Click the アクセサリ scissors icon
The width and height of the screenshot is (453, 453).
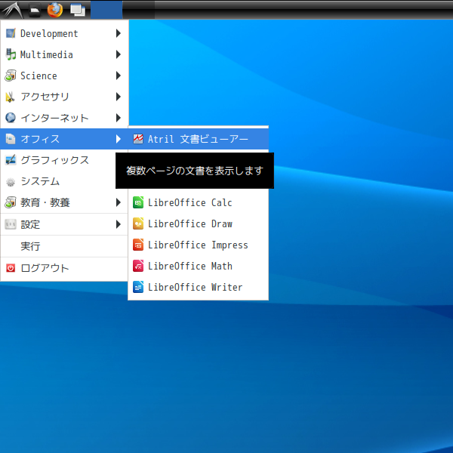click(10, 97)
